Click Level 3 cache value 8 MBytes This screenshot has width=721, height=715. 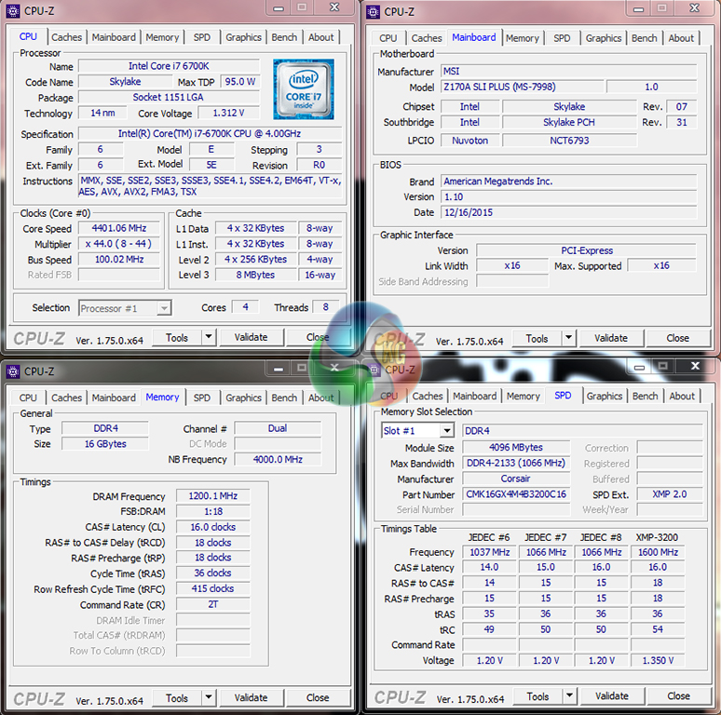tap(255, 275)
